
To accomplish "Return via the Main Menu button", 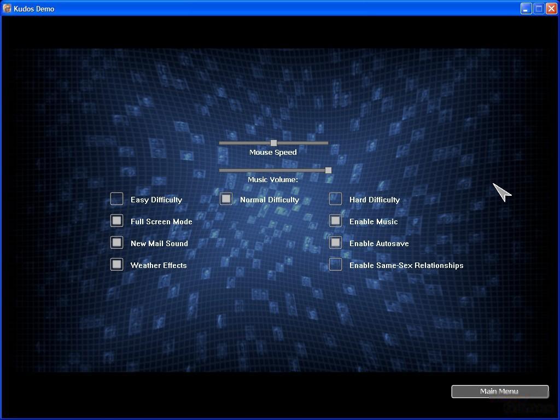I will point(500,392).
